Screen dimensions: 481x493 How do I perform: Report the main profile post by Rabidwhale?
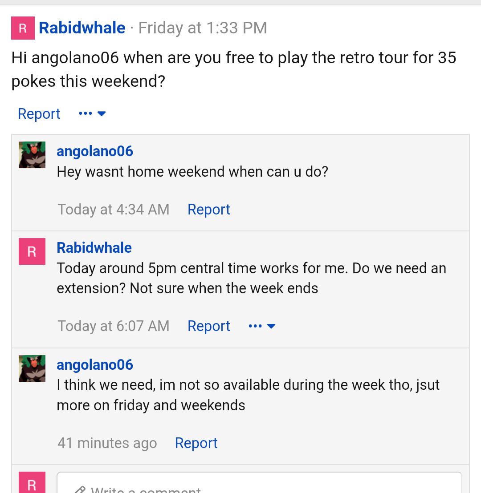(x=39, y=114)
